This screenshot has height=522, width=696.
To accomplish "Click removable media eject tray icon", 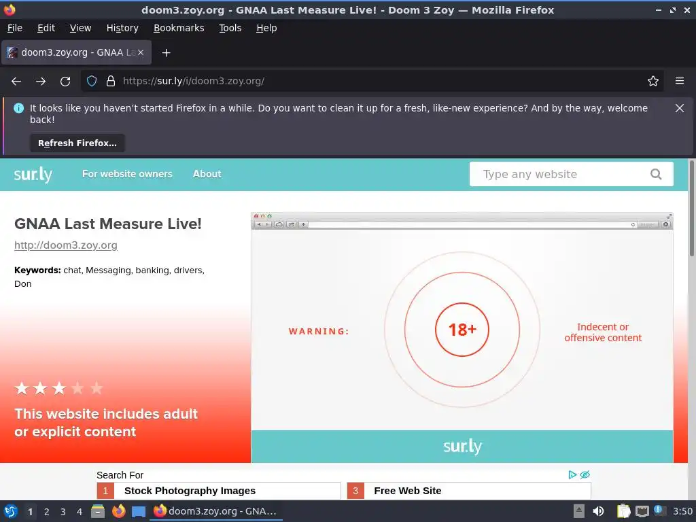I will point(579,511).
